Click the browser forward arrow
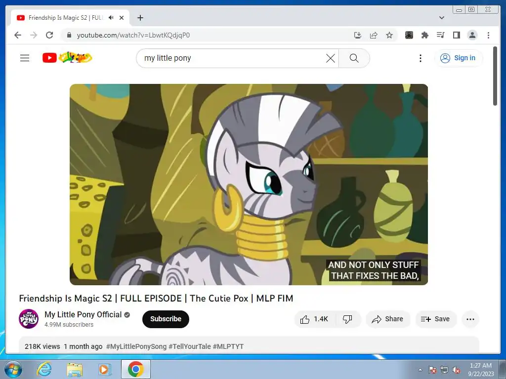This screenshot has height=379, width=506. [34, 35]
